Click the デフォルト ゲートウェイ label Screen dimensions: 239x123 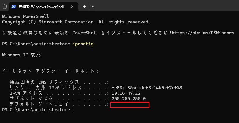click(x=39, y=104)
